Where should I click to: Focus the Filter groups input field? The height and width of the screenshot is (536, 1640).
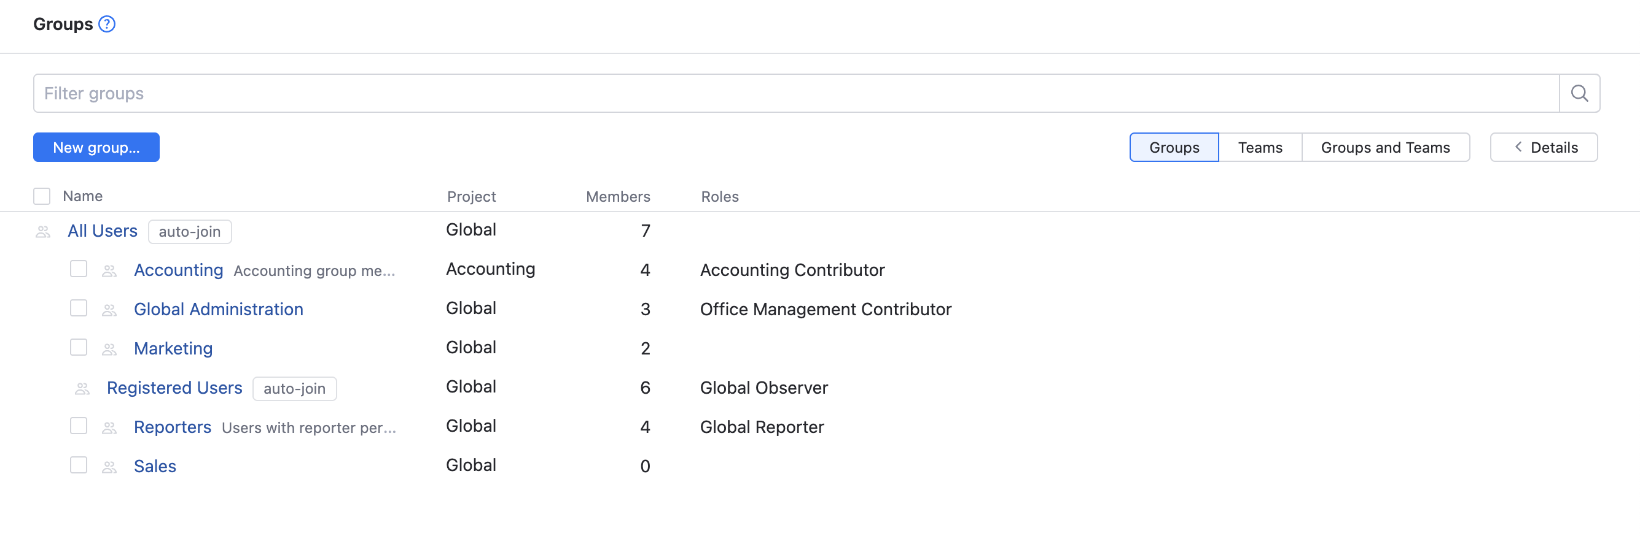coord(796,93)
